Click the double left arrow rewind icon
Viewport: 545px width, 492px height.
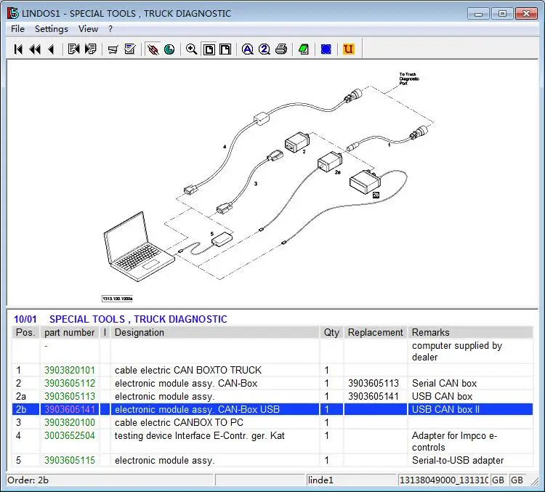[x=35, y=49]
